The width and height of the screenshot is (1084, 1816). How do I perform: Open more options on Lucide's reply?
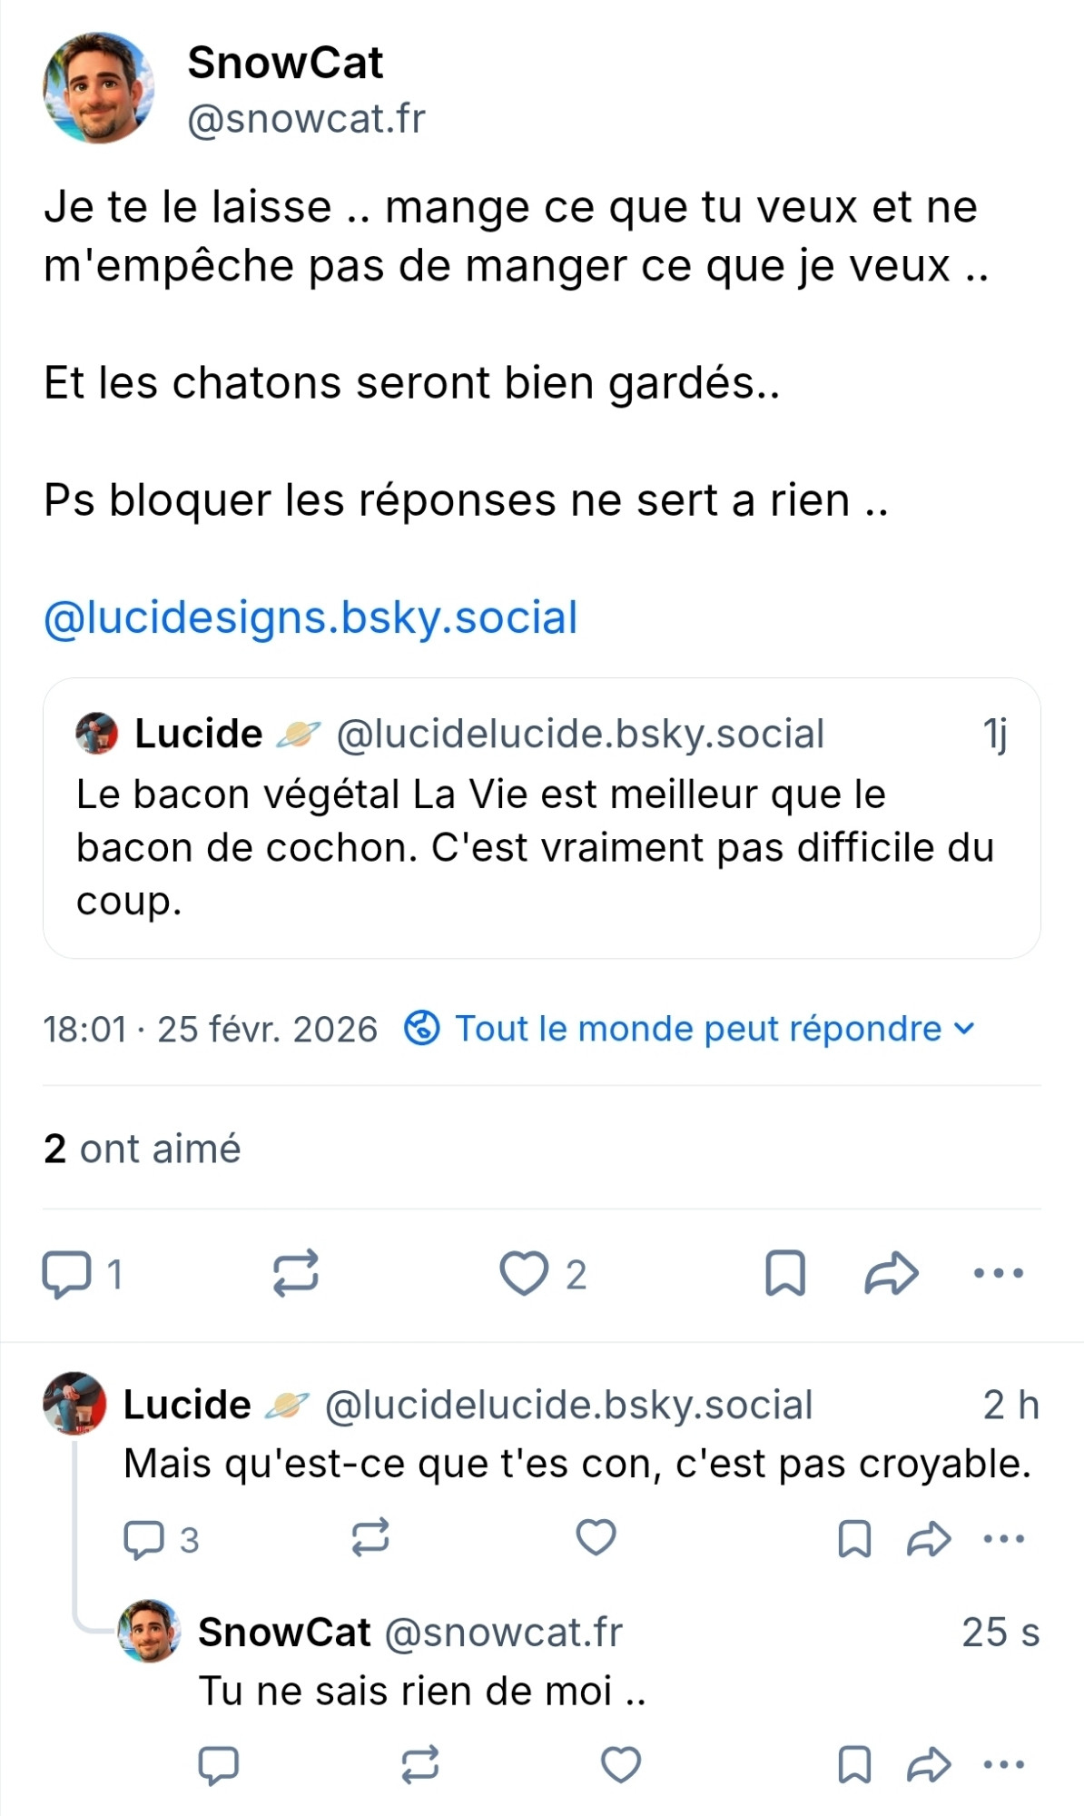[1004, 1539]
